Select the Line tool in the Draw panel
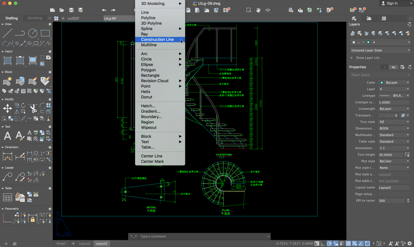The height and width of the screenshot is (247, 414). coord(7,33)
